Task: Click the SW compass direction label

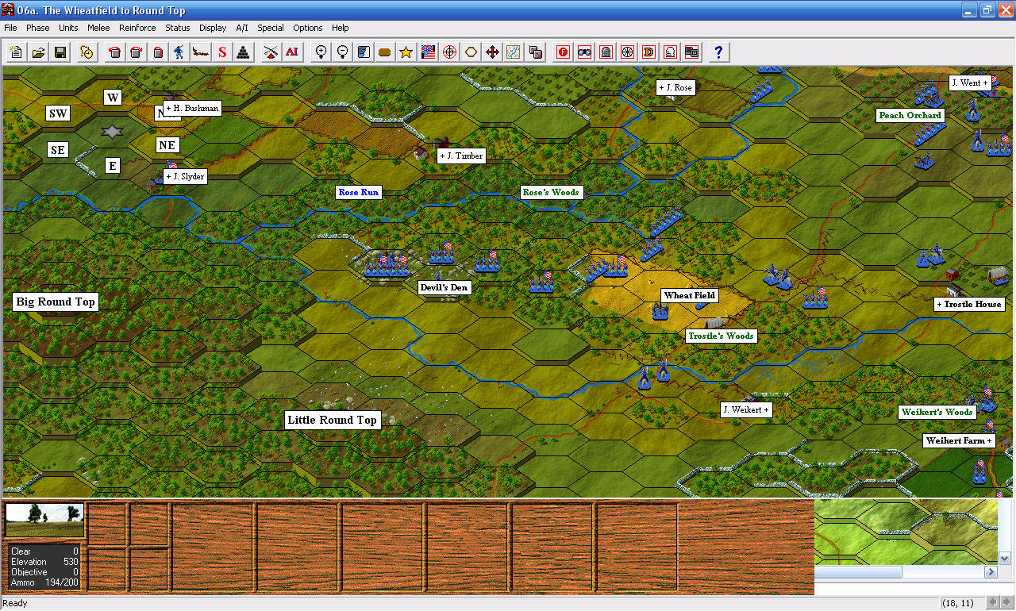Action: [58, 113]
